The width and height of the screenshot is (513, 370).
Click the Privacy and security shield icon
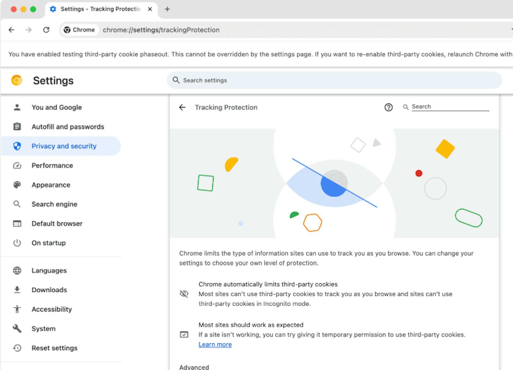[17, 146]
